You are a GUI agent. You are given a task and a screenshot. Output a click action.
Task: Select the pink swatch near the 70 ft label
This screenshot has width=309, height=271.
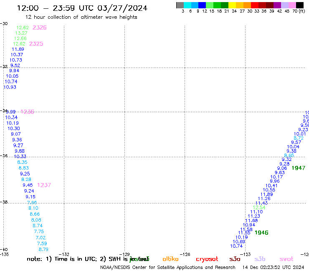292,5
